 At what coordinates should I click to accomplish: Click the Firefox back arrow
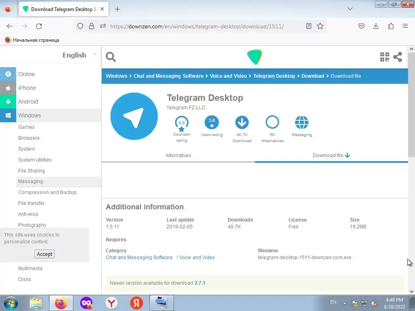point(10,26)
